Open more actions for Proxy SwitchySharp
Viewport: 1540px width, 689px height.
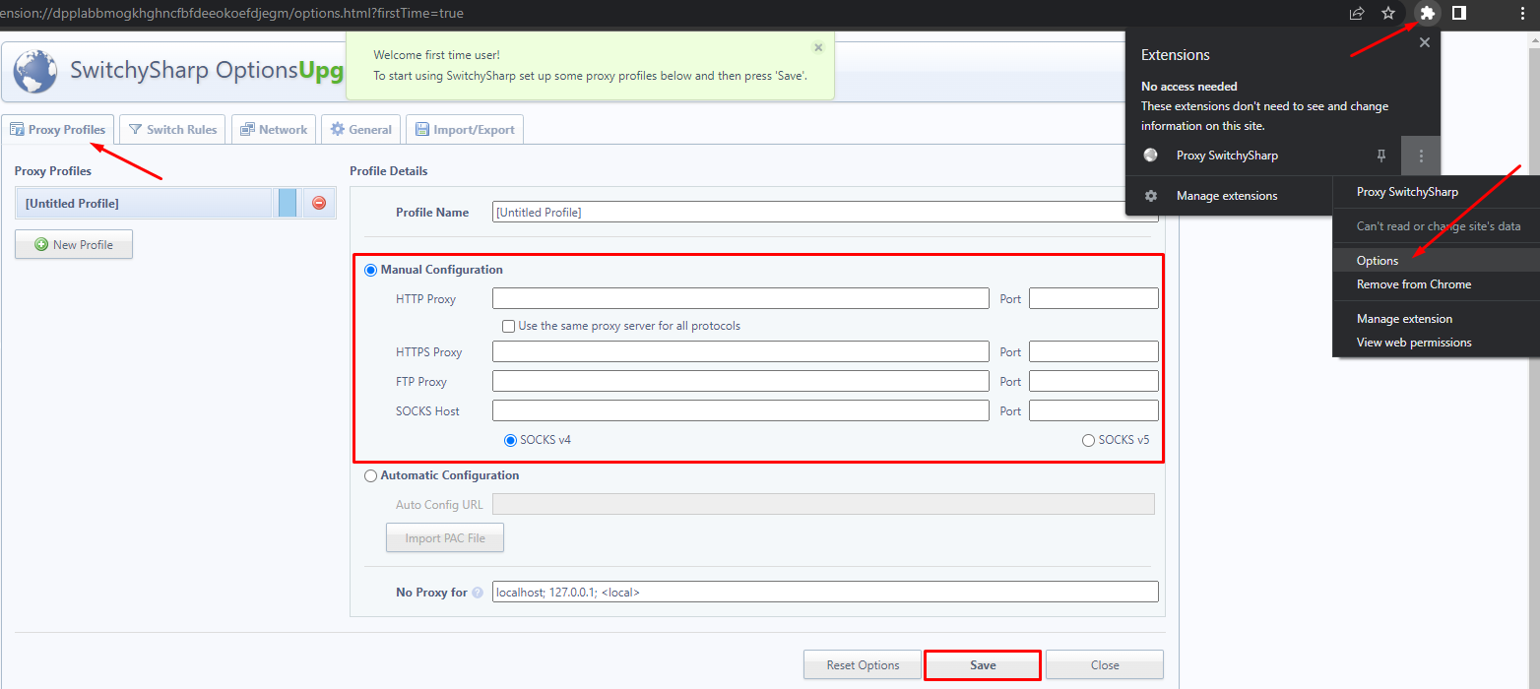pos(1420,156)
